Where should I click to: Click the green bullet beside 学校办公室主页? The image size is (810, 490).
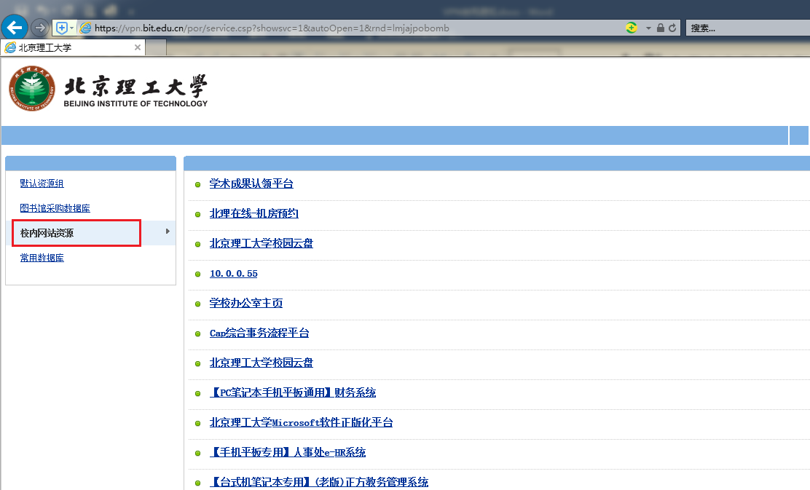coord(197,304)
